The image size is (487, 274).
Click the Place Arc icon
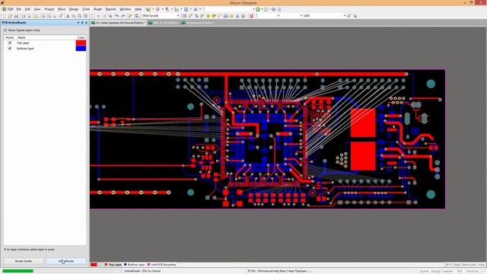(x=220, y=16)
